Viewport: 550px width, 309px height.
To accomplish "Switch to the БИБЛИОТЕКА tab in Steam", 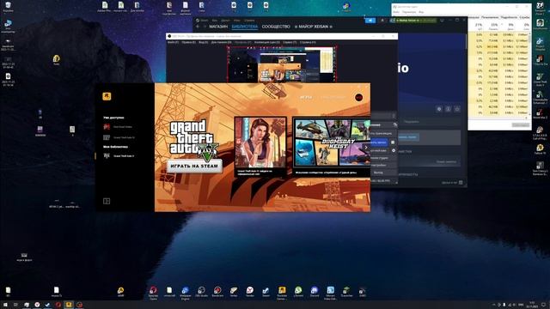I will tap(244, 27).
